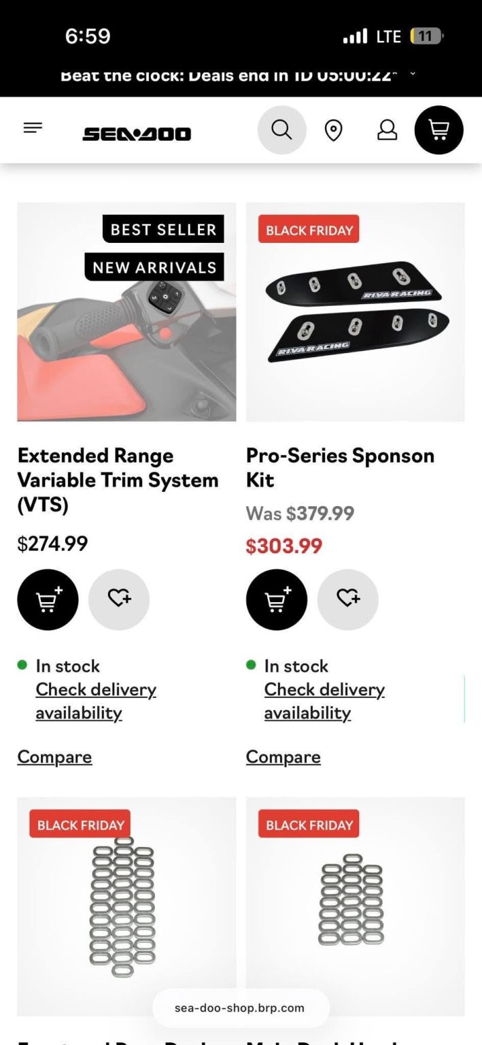Add Pro-Series Sponson Kit to cart
The width and height of the screenshot is (482, 1045).
point(276,599)
